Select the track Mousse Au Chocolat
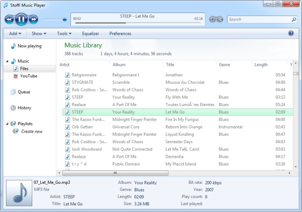The width and height of the screenshot is (302, 212). coord(185,82)
